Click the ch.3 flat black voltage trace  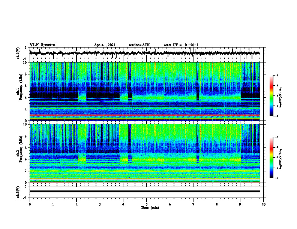[144, 192]
